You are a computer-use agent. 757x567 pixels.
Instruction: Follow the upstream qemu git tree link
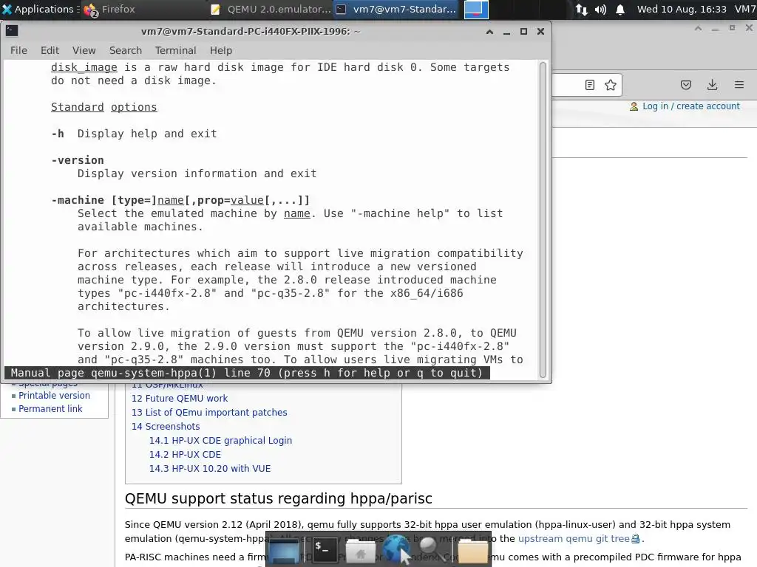coord(574,538)
